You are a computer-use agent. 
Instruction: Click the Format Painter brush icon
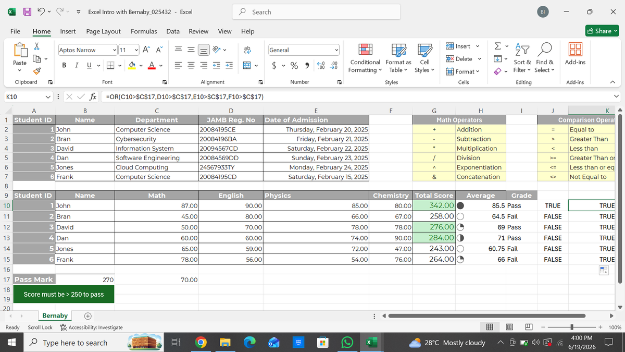(37, 70)
